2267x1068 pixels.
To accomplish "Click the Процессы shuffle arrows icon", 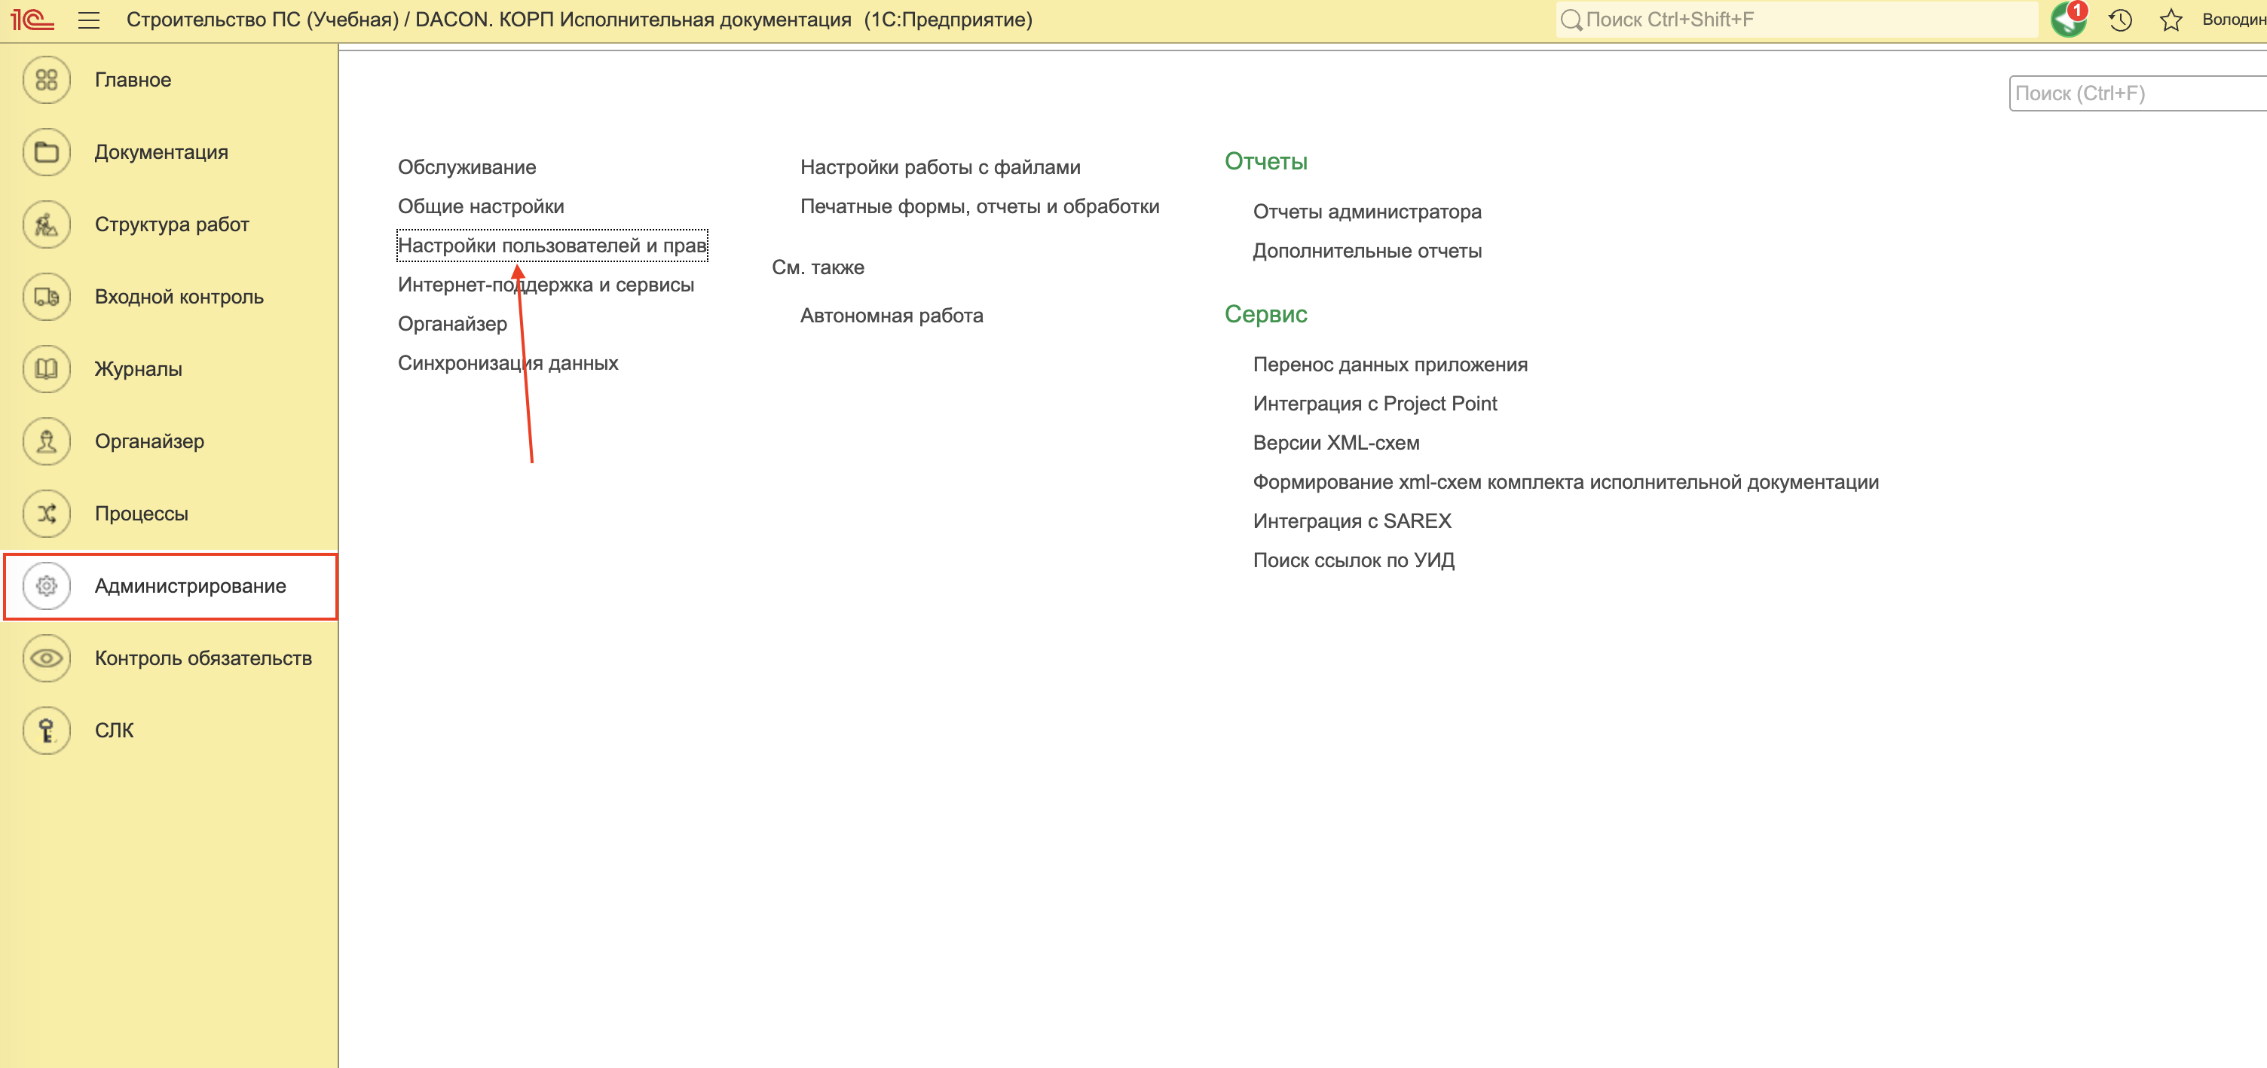I will click(47, 514).
